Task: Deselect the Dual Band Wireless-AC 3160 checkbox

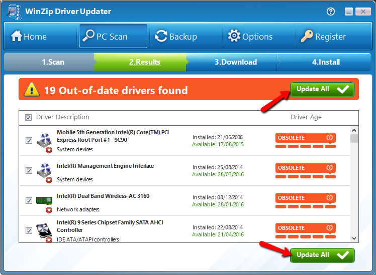Action: click(29, 200)
